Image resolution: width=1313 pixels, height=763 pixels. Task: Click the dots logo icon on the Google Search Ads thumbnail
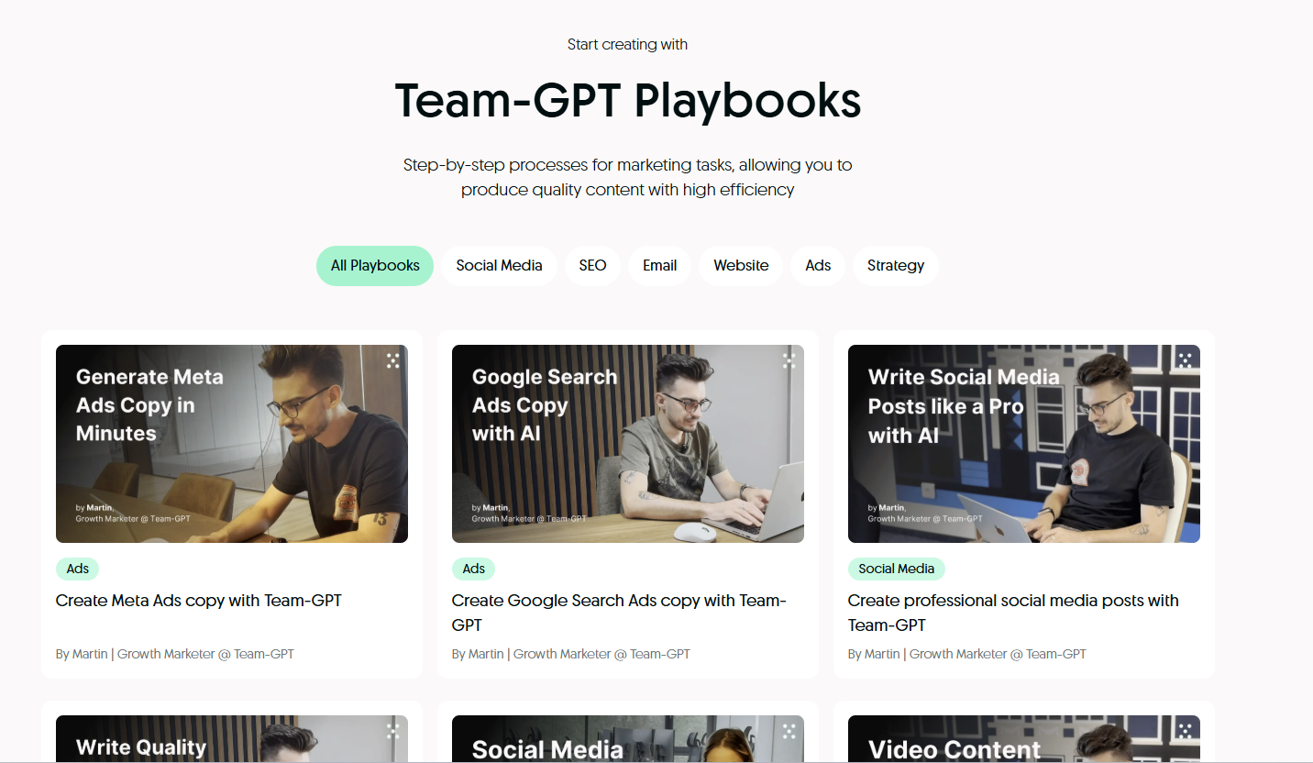[x=789, y=360]
